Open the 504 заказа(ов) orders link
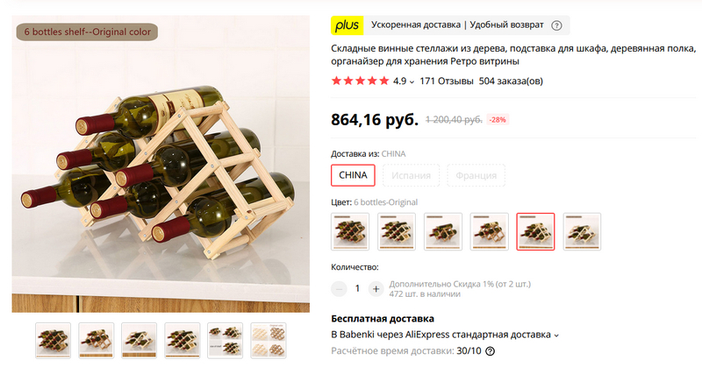Viewport: 702px width, 367px height. [511, 81]
